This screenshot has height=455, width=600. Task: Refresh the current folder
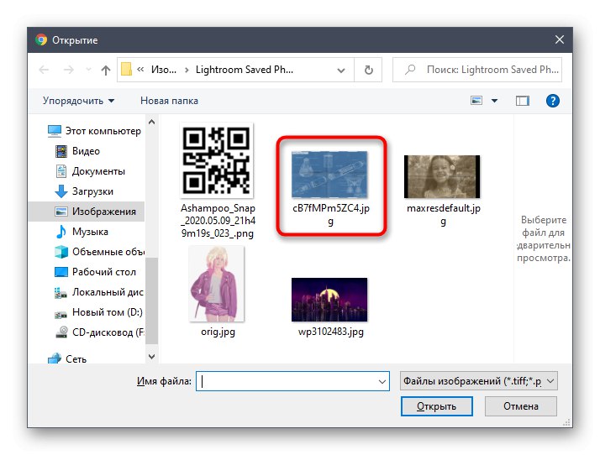(369, 70)
